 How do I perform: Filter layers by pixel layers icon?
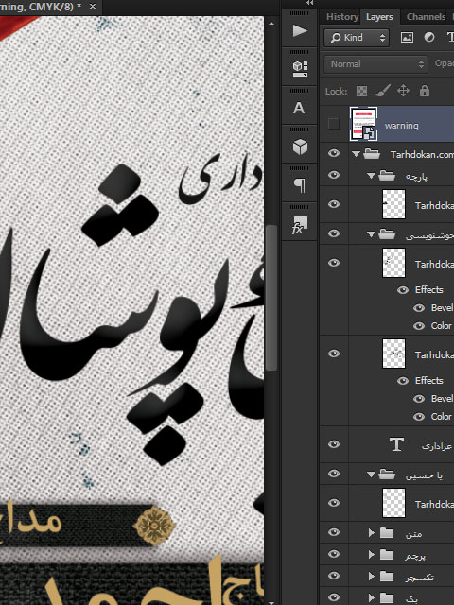[x=407, y=38]
